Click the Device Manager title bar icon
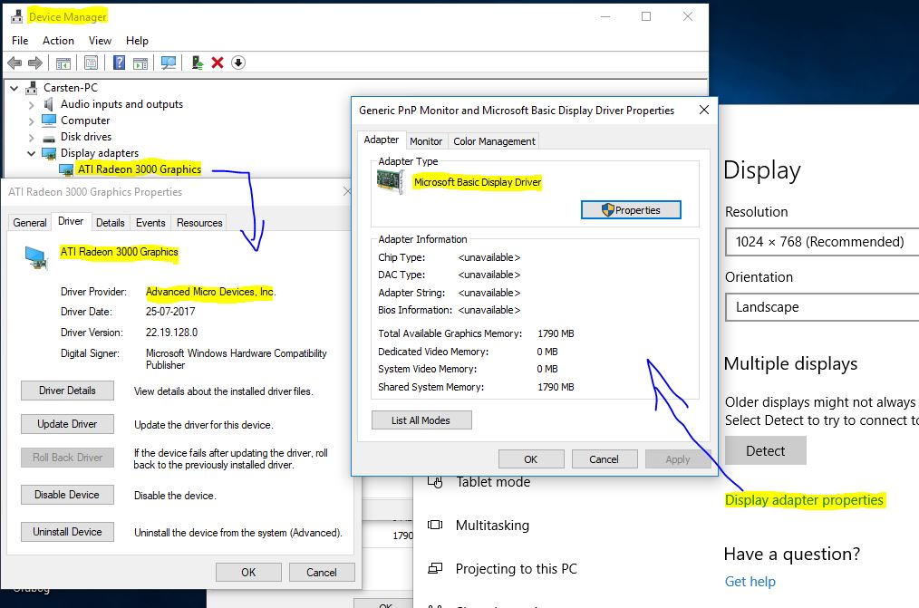The width and height of the screenshot is (919, 608). [x=16, y=16]
